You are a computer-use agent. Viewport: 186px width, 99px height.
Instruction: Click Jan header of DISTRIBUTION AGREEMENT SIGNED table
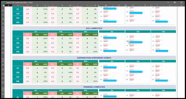pos(36,61)
